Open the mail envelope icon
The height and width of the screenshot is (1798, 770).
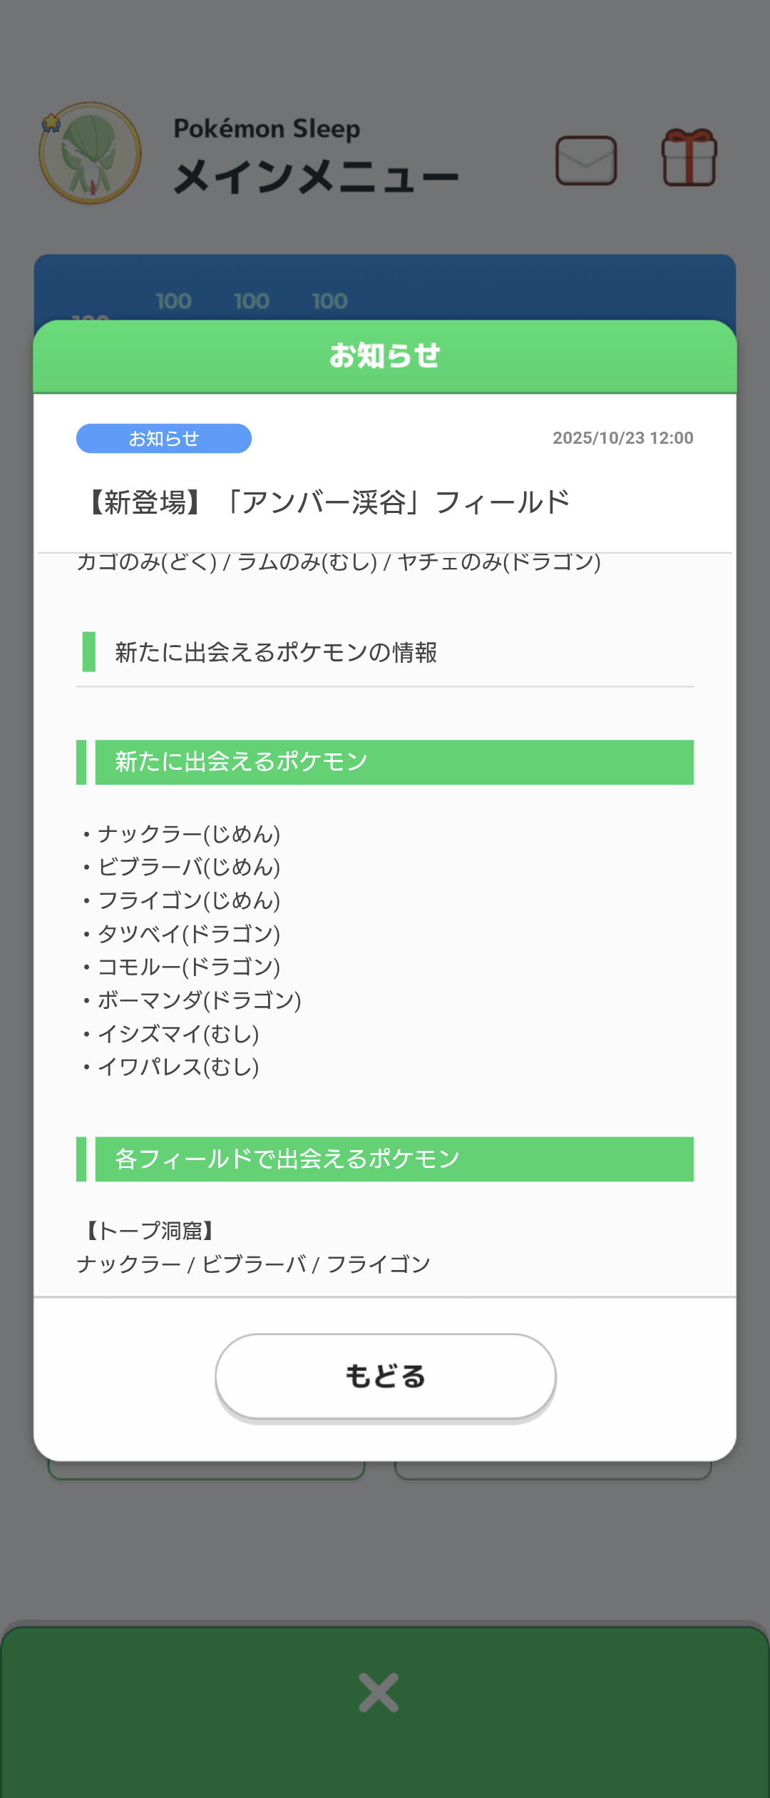tap(586, 161)
